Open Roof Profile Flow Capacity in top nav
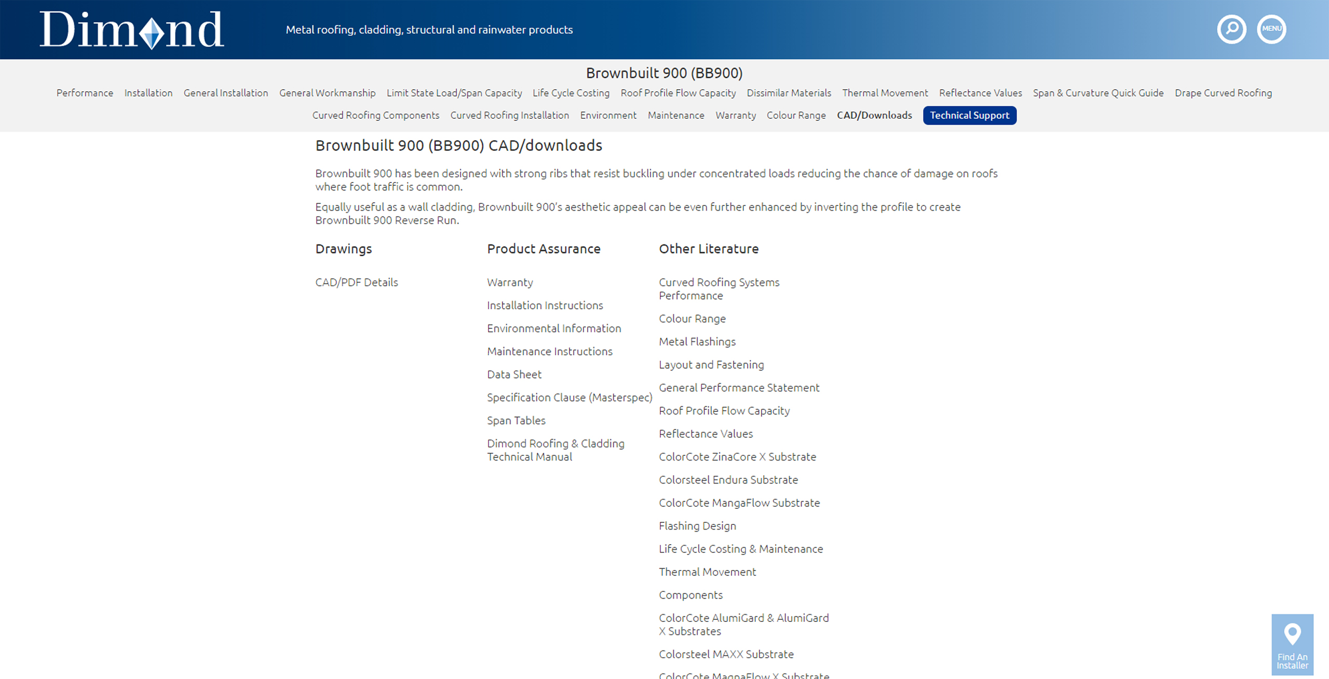The height and width of the screenshot is (679, 1329). [678, 93]
